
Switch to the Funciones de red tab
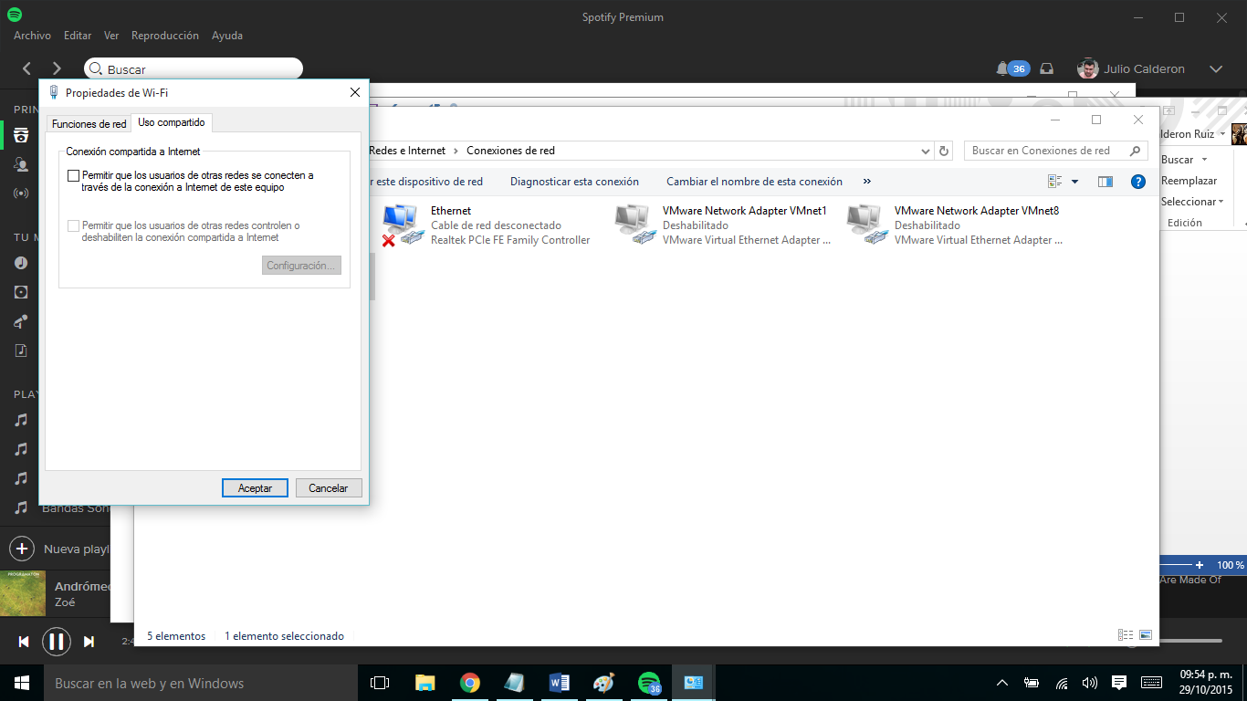(x=89, y=123)
